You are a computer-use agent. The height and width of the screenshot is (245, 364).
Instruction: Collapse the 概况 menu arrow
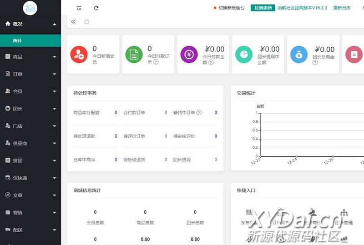click(x=55, y=24)
